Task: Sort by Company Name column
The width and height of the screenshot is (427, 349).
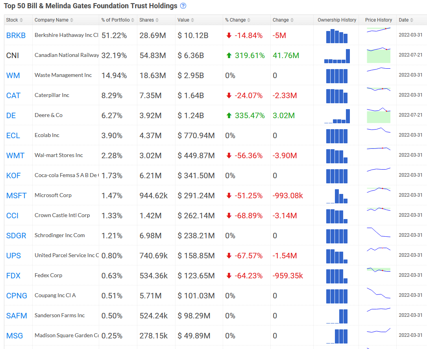Action: (x=54, y=20)
